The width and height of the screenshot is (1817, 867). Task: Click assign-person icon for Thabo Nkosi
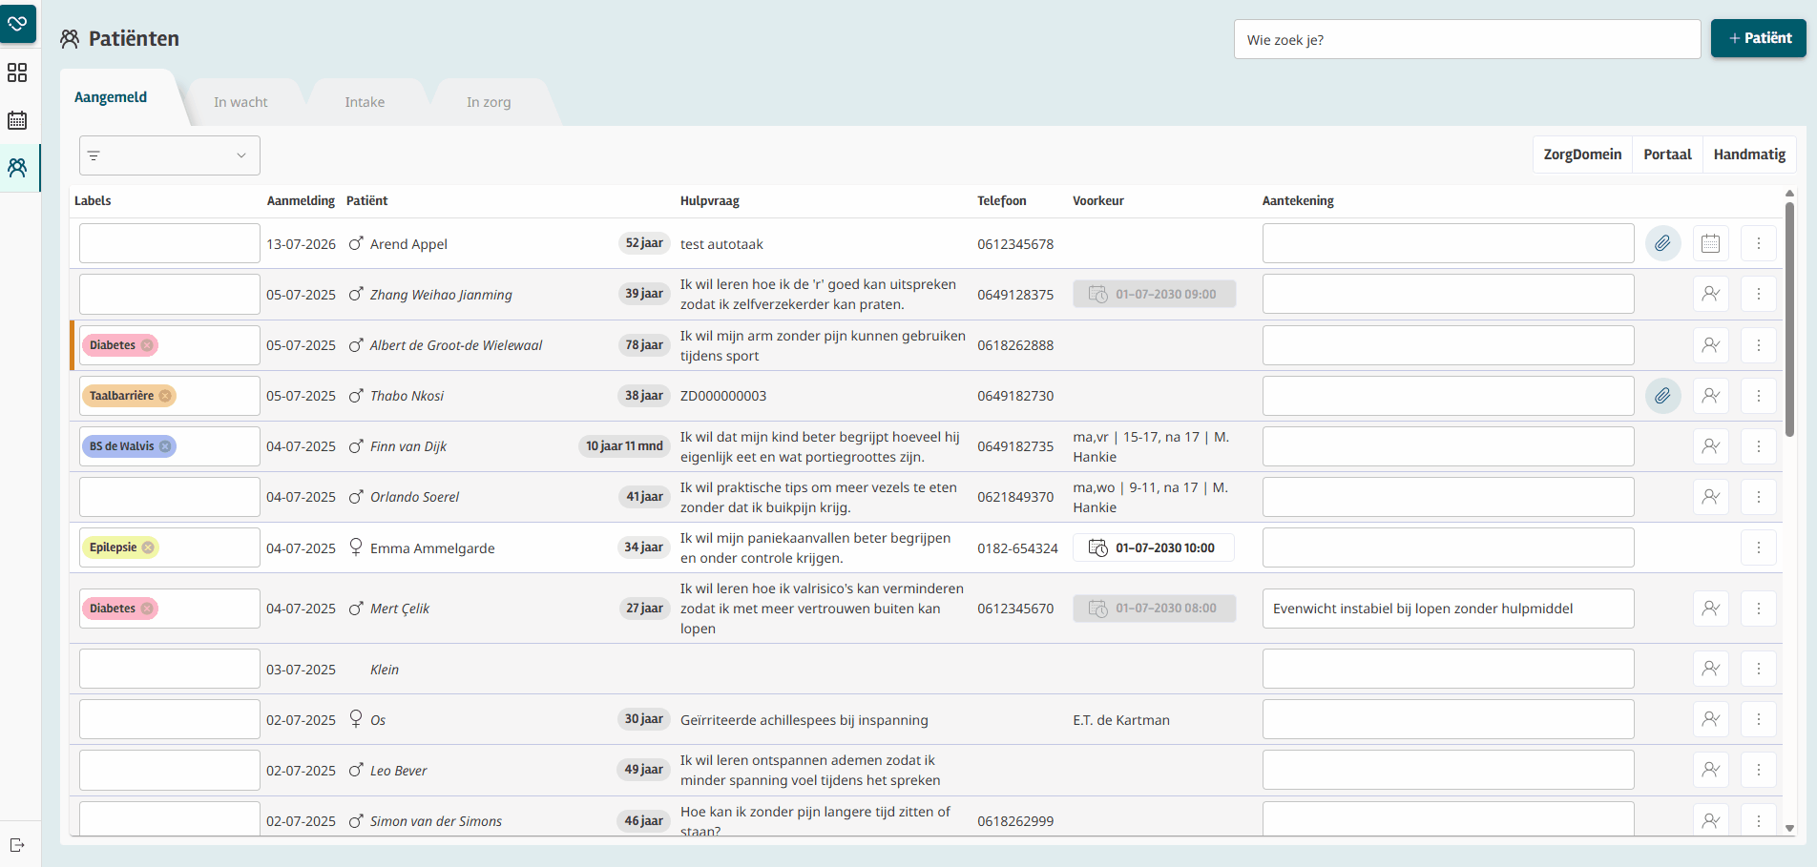1711,396
